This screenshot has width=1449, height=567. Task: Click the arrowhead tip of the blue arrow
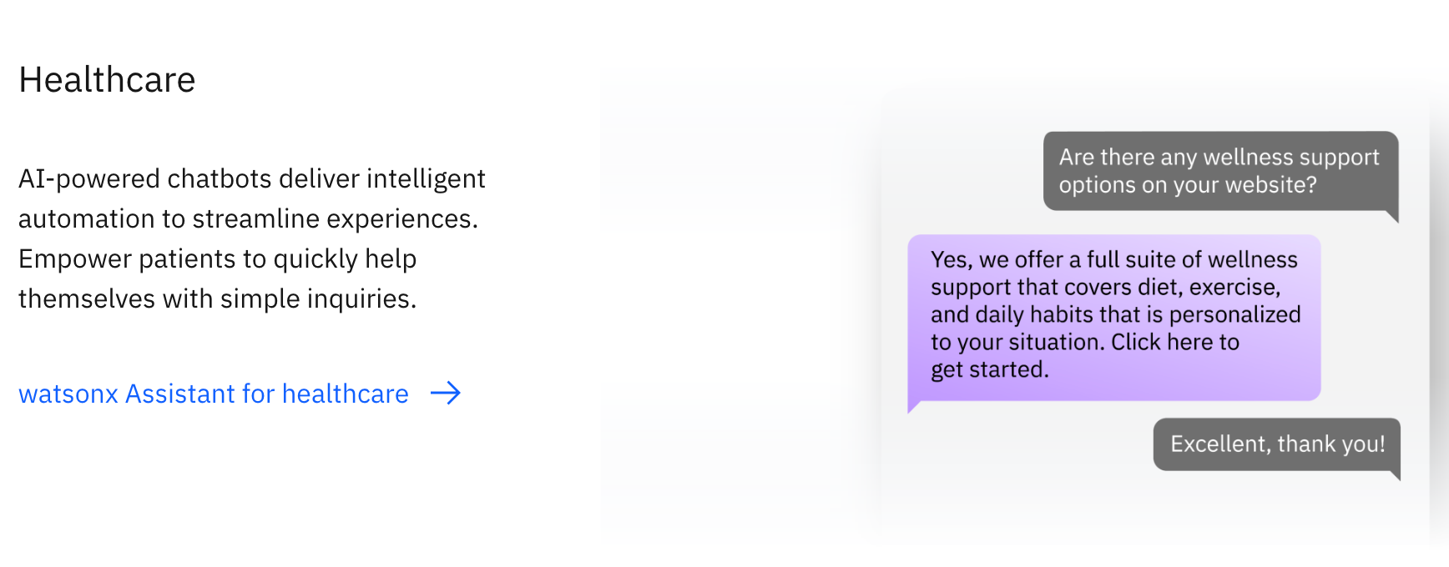459,394
